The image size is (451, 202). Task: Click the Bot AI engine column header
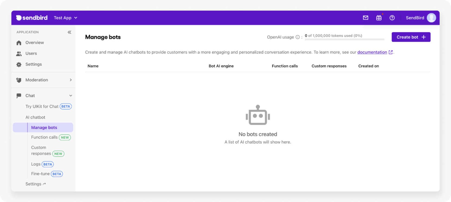click(x=221, y=66)
